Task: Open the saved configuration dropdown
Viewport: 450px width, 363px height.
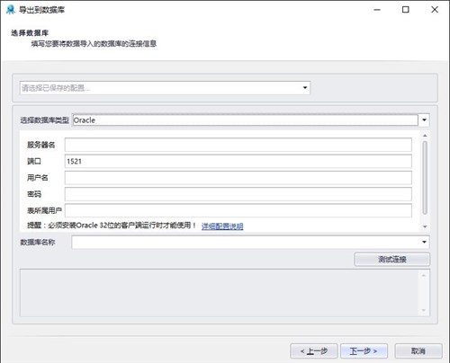Action: pos(165,88)
